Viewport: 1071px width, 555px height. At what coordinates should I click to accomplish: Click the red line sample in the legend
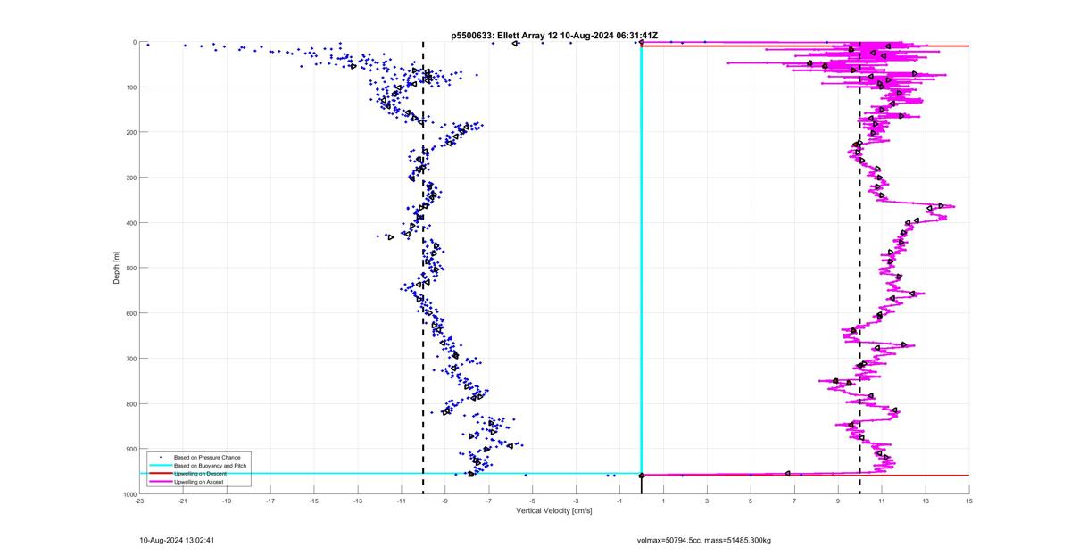pyautogui.click(x=161, y=474)
